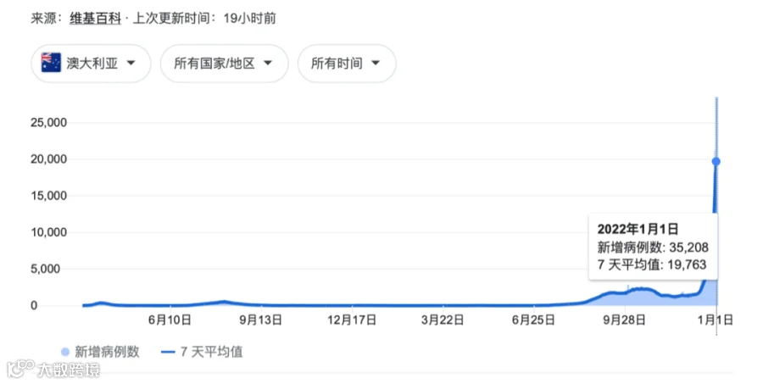Click the 3月22日 axis label

pos(443,320)
